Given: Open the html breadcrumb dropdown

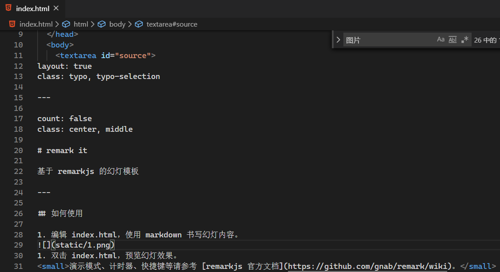Looking at the screenshot, I should [81, 24].
